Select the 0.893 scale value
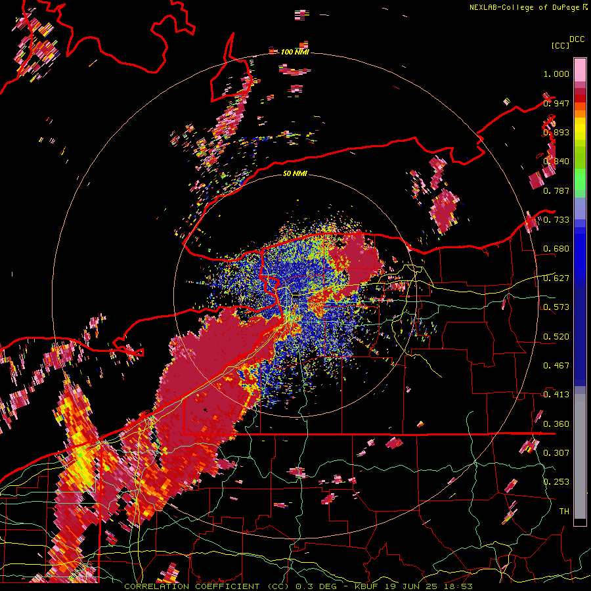Viewport: 591px width, 591px height. click(556, 132)
